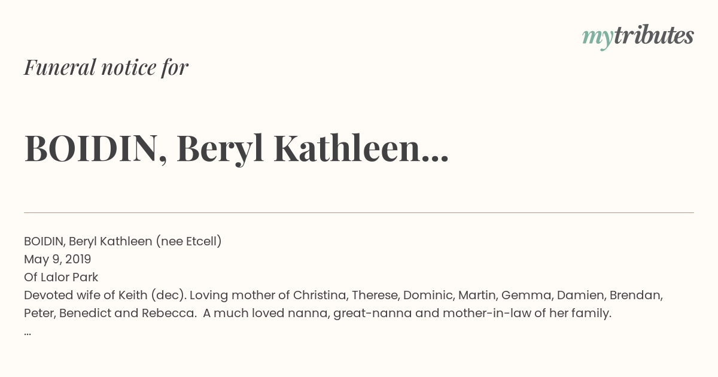Click the horizontal divider line below the title

coord(359,212)
